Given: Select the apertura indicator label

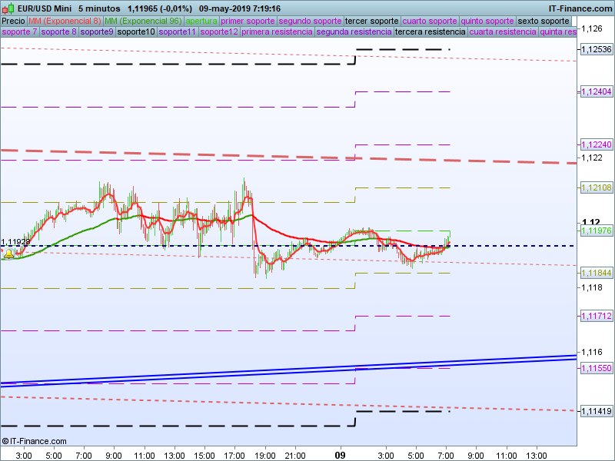Looking at the screenshot, I should 201,21.
